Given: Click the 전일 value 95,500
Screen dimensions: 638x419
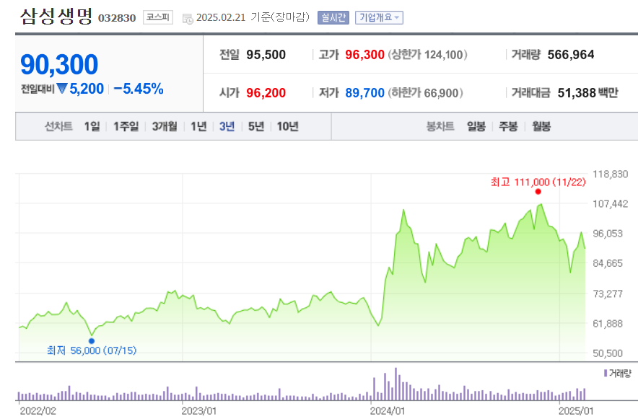Looking at the screenshot, I should pyautogui.click(x=266, y=55).
